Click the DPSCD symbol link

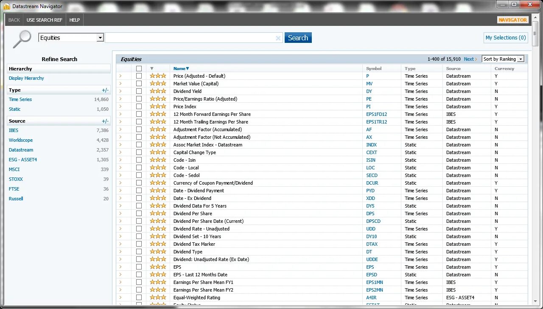pyautogui.click(x=373, y=221)
